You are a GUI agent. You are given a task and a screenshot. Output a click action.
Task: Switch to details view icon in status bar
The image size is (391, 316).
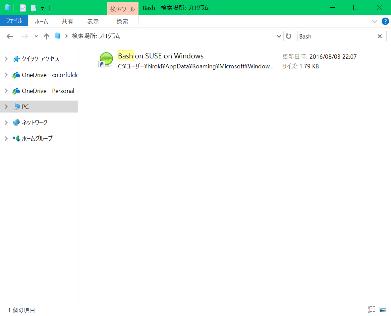[x=371, y=309]
